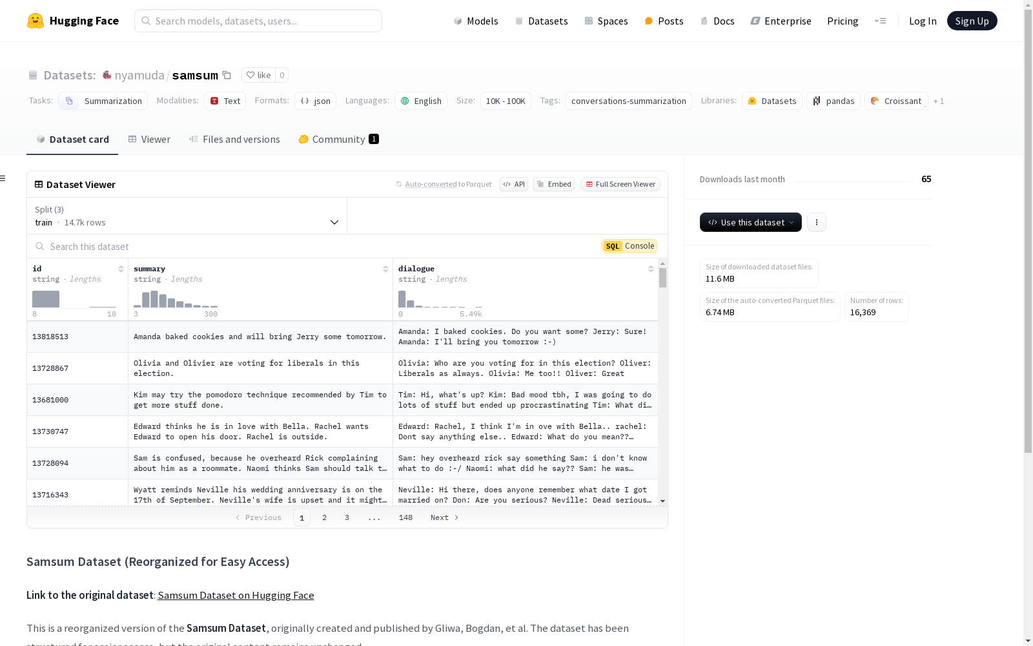1033x646 pixels.
Task: Select the English language tag
Action: coord(421,101)
